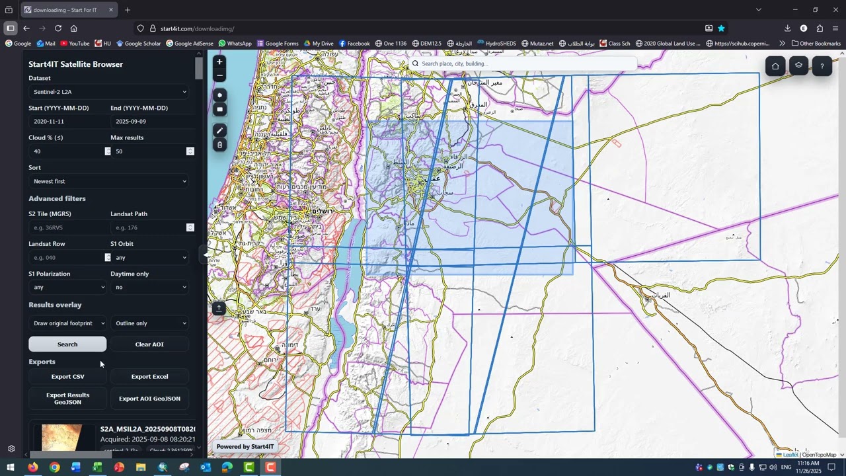This screenshot has height=476, width=846.
Task: Click the Export CSV button
Action: (67, 377)
